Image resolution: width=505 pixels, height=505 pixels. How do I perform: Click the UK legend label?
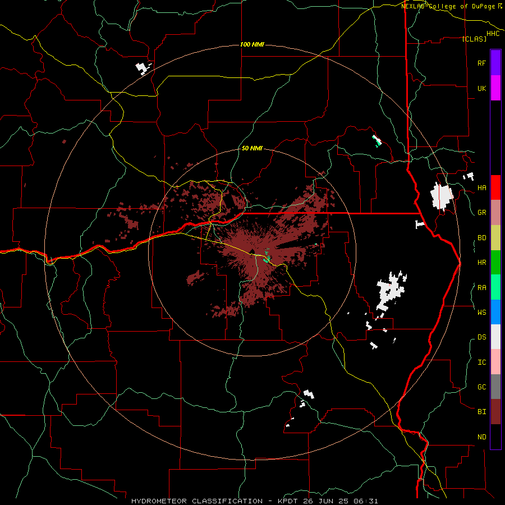[x=481, y=88]
